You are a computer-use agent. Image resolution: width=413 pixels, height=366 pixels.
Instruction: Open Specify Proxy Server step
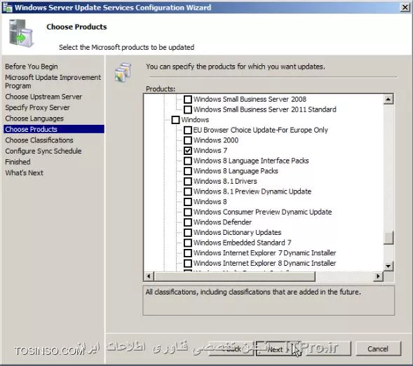pos(37,107)
